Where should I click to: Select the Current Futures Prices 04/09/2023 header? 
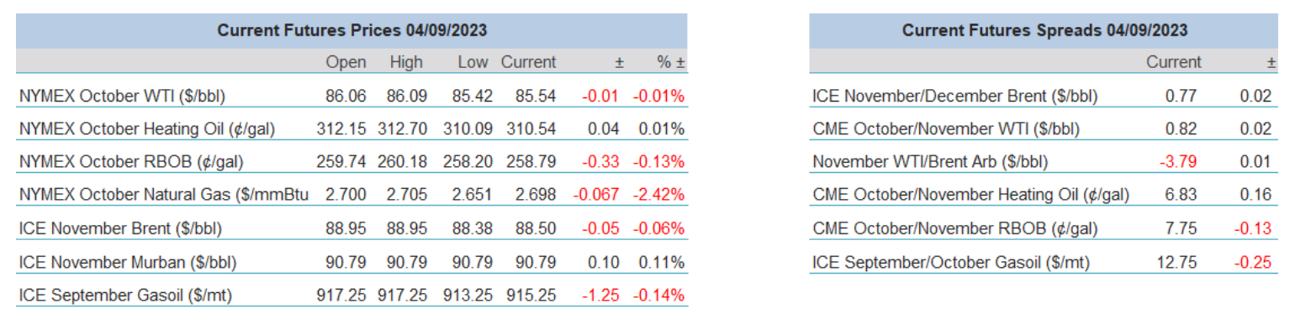point(351,31)
